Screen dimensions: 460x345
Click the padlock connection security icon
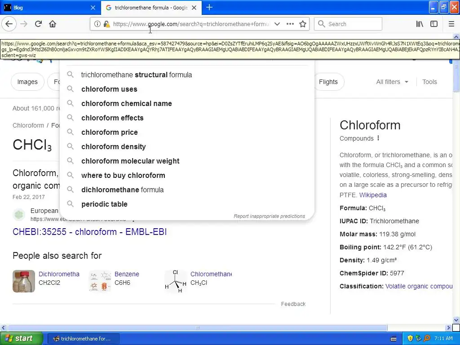pyautogui.click(x=107, y=24)
